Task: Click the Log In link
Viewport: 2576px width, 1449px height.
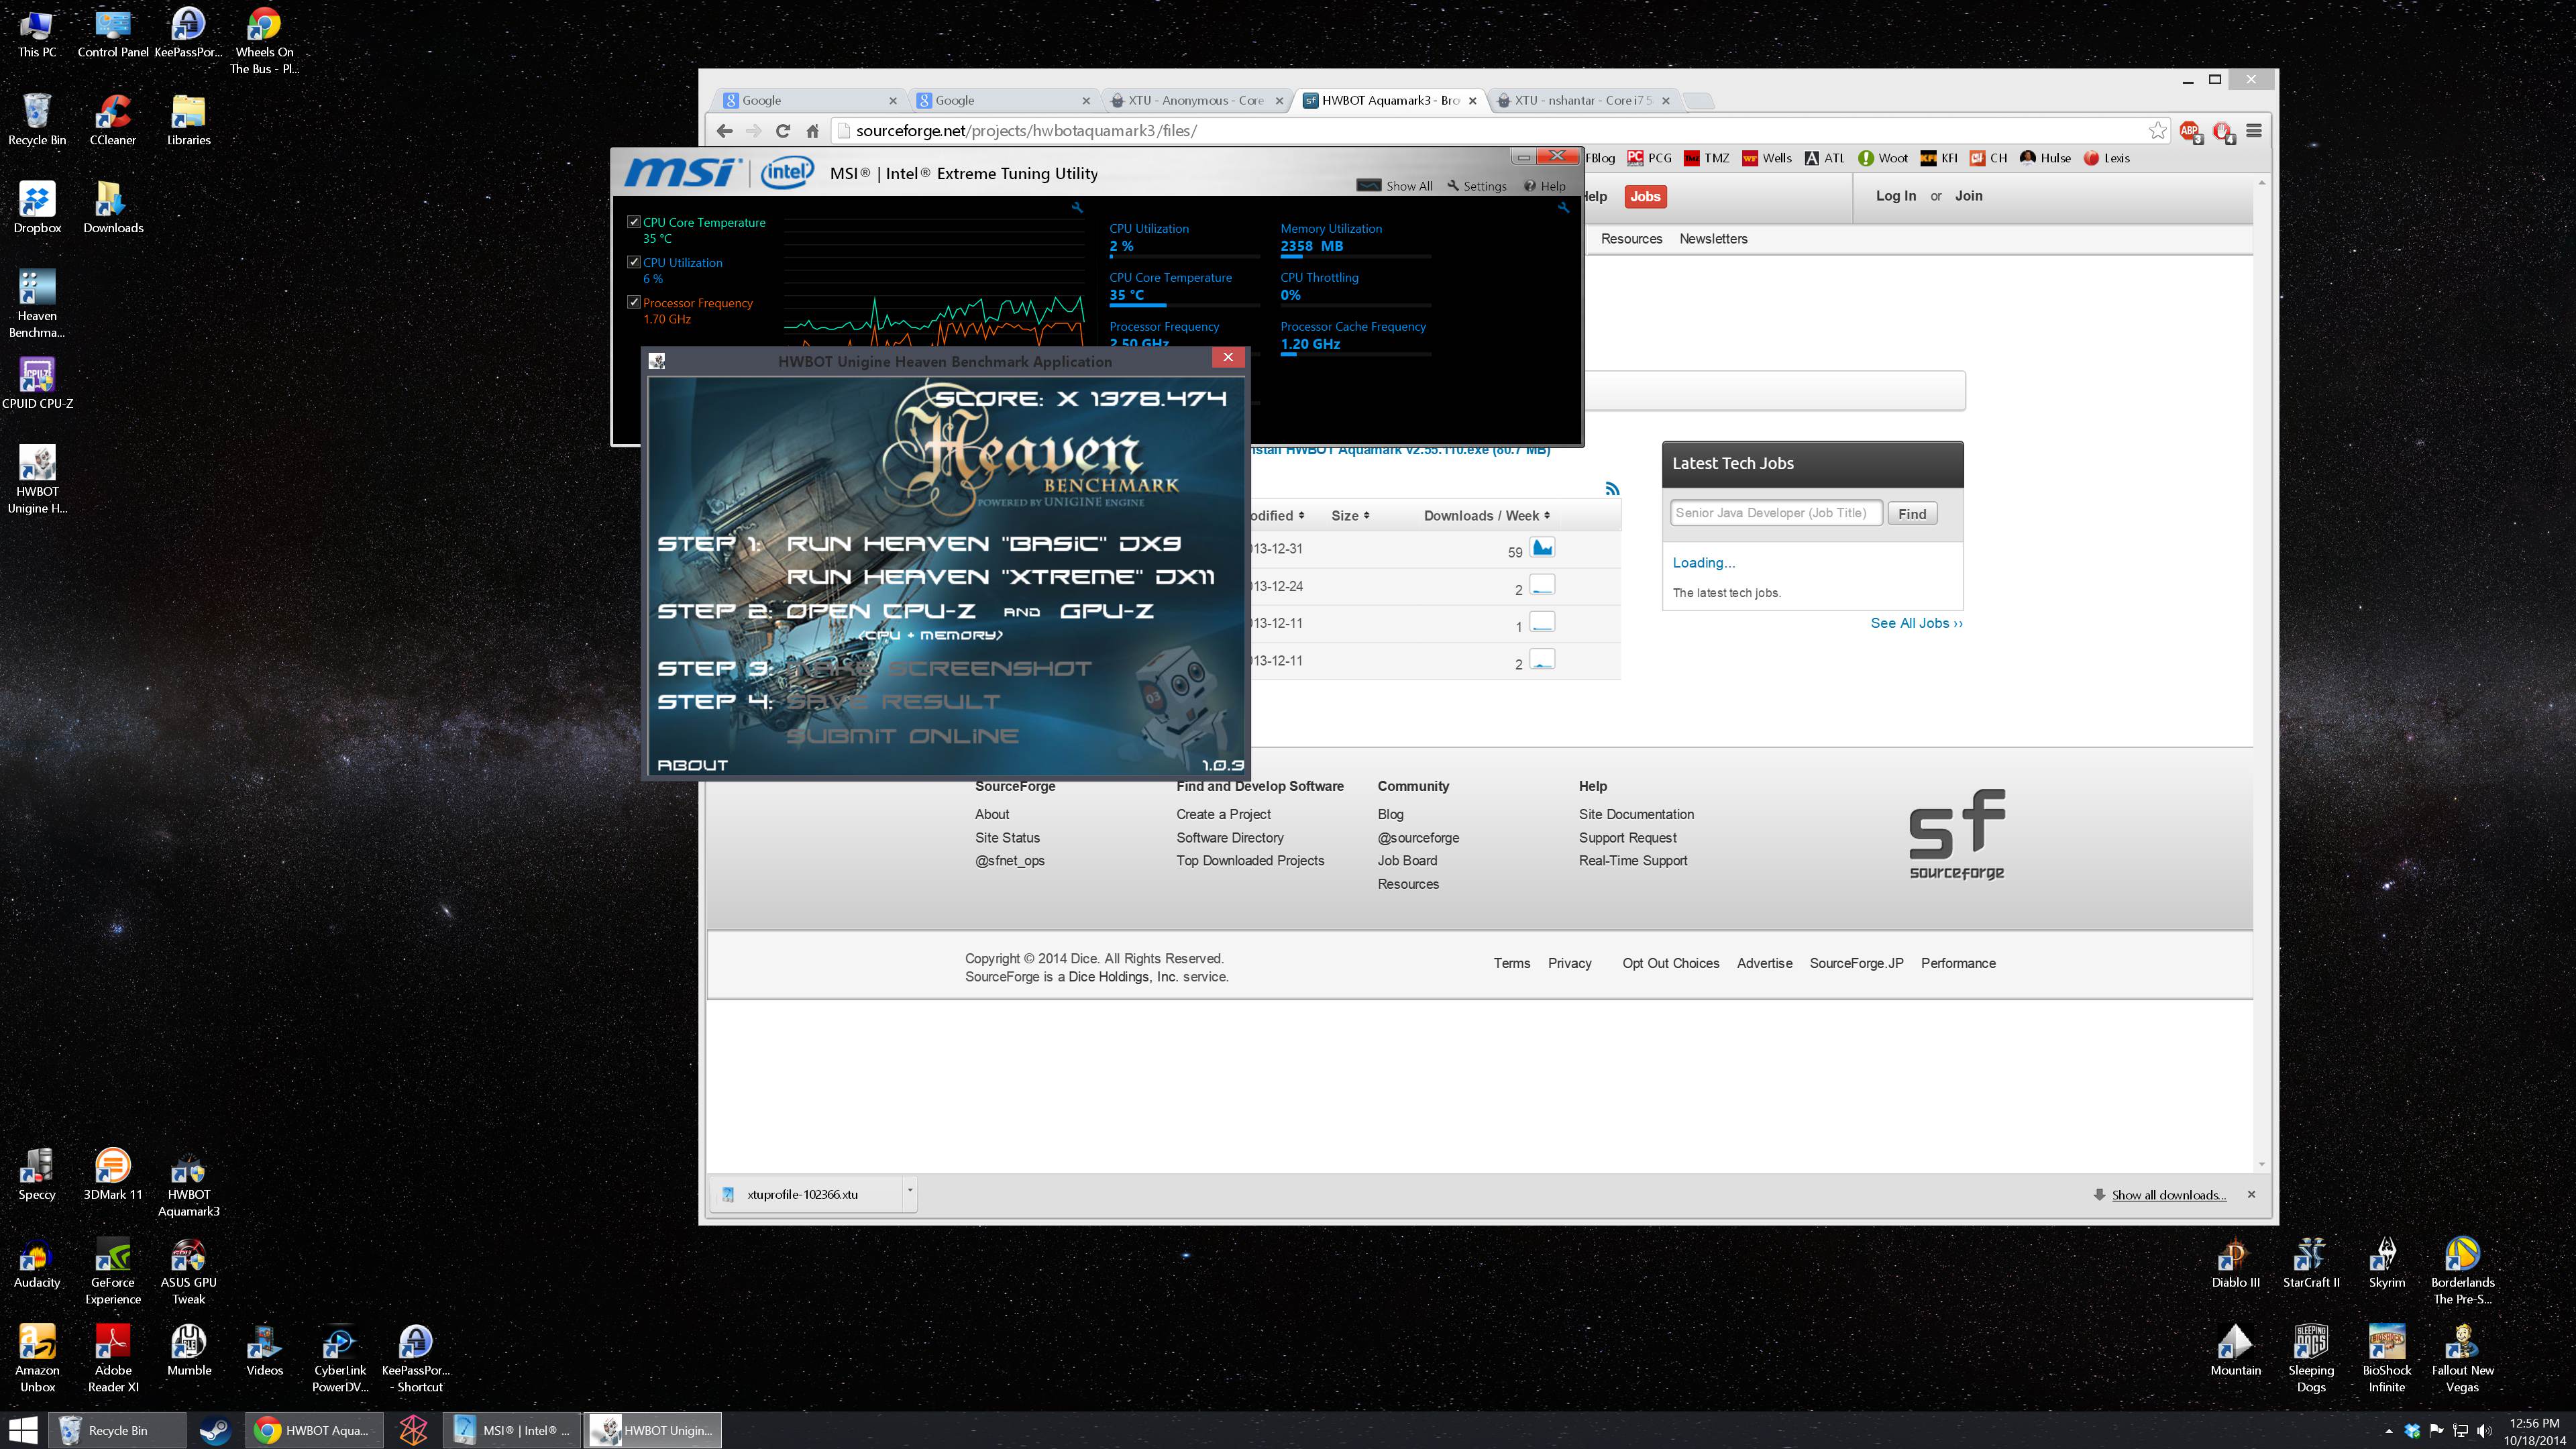Action: coord(1895,196)
